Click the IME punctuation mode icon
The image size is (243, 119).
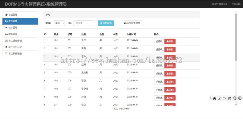pyautogui.click(x=225, y=98)
